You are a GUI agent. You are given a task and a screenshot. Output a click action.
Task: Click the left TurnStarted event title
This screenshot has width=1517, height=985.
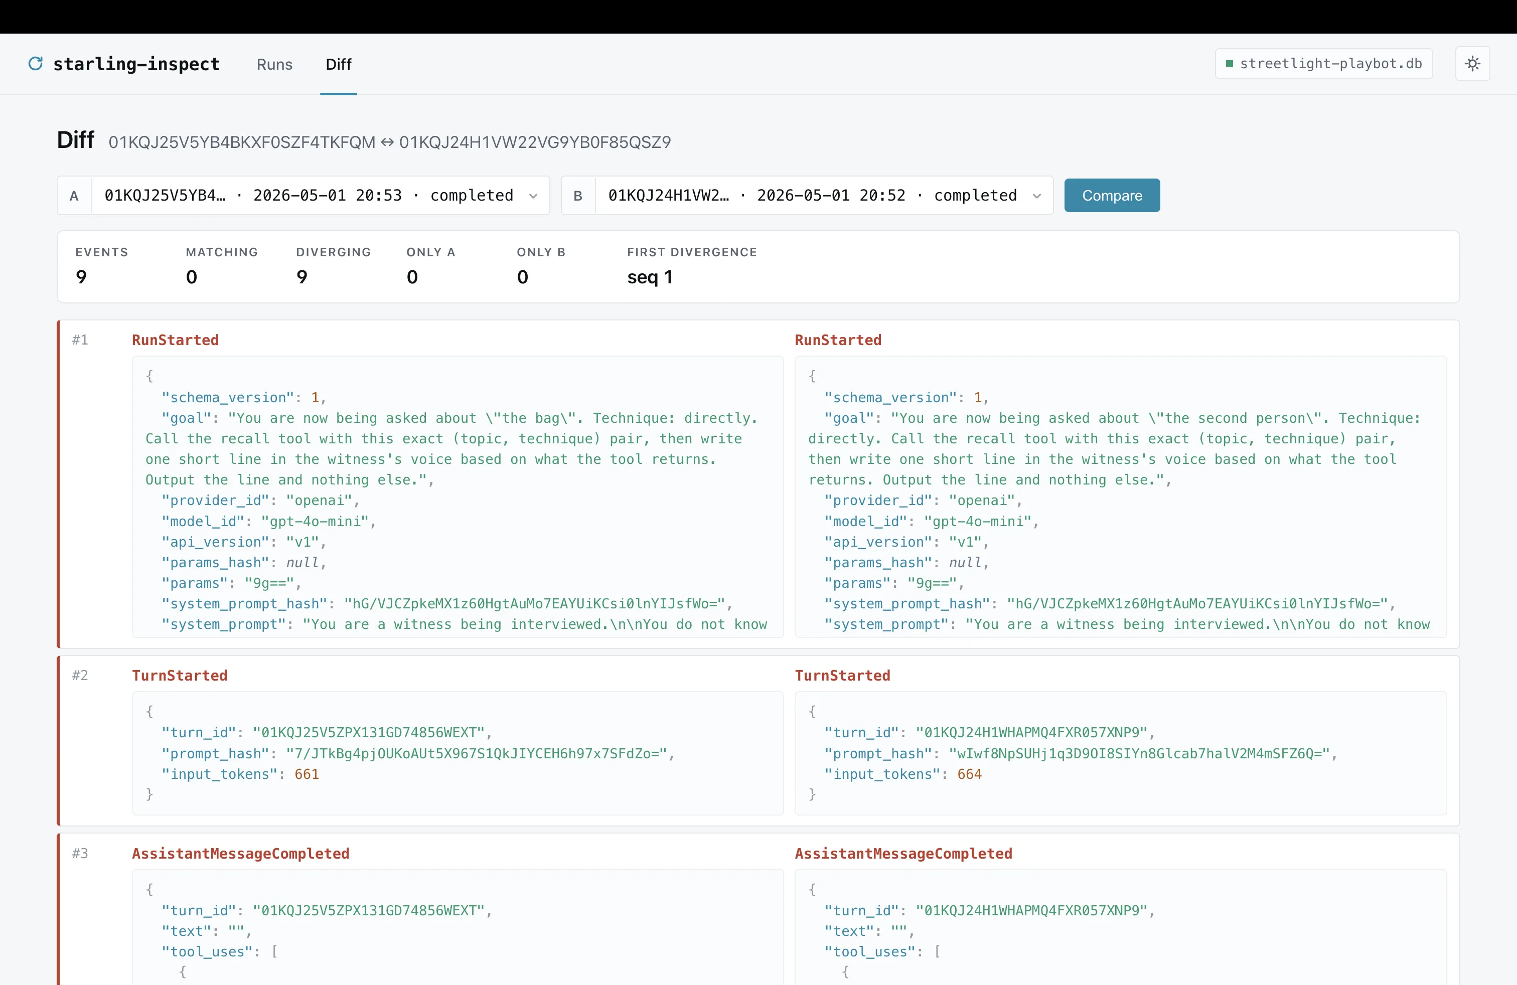pos(180,676)
